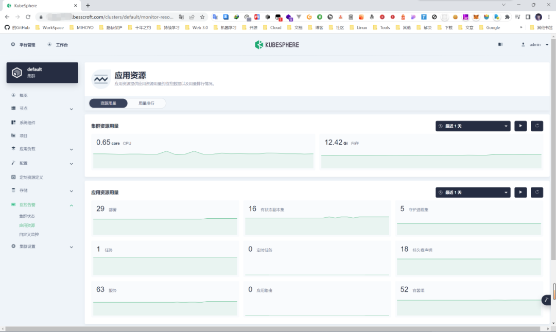
Task: Click the floating toolbox button at right edge
Action: click(x=546, y=300)
